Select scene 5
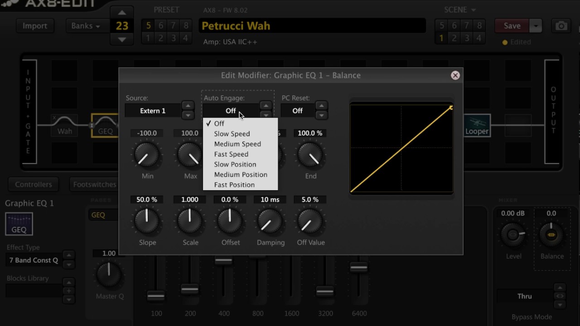The image size is (580, 326). (441, 26)
